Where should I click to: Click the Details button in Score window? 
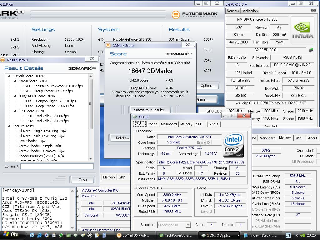pos(122,138)
